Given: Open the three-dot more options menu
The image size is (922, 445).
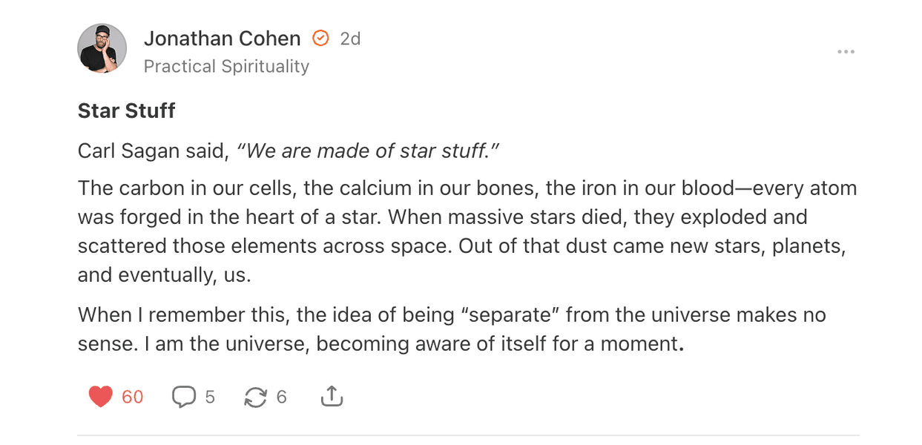Looking at the screenshot, I should (x=846, y=52).
